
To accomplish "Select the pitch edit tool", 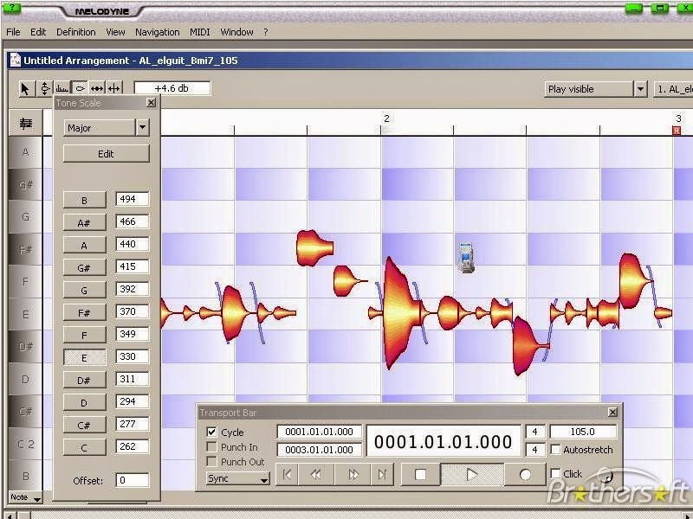I will click(45, 89).
